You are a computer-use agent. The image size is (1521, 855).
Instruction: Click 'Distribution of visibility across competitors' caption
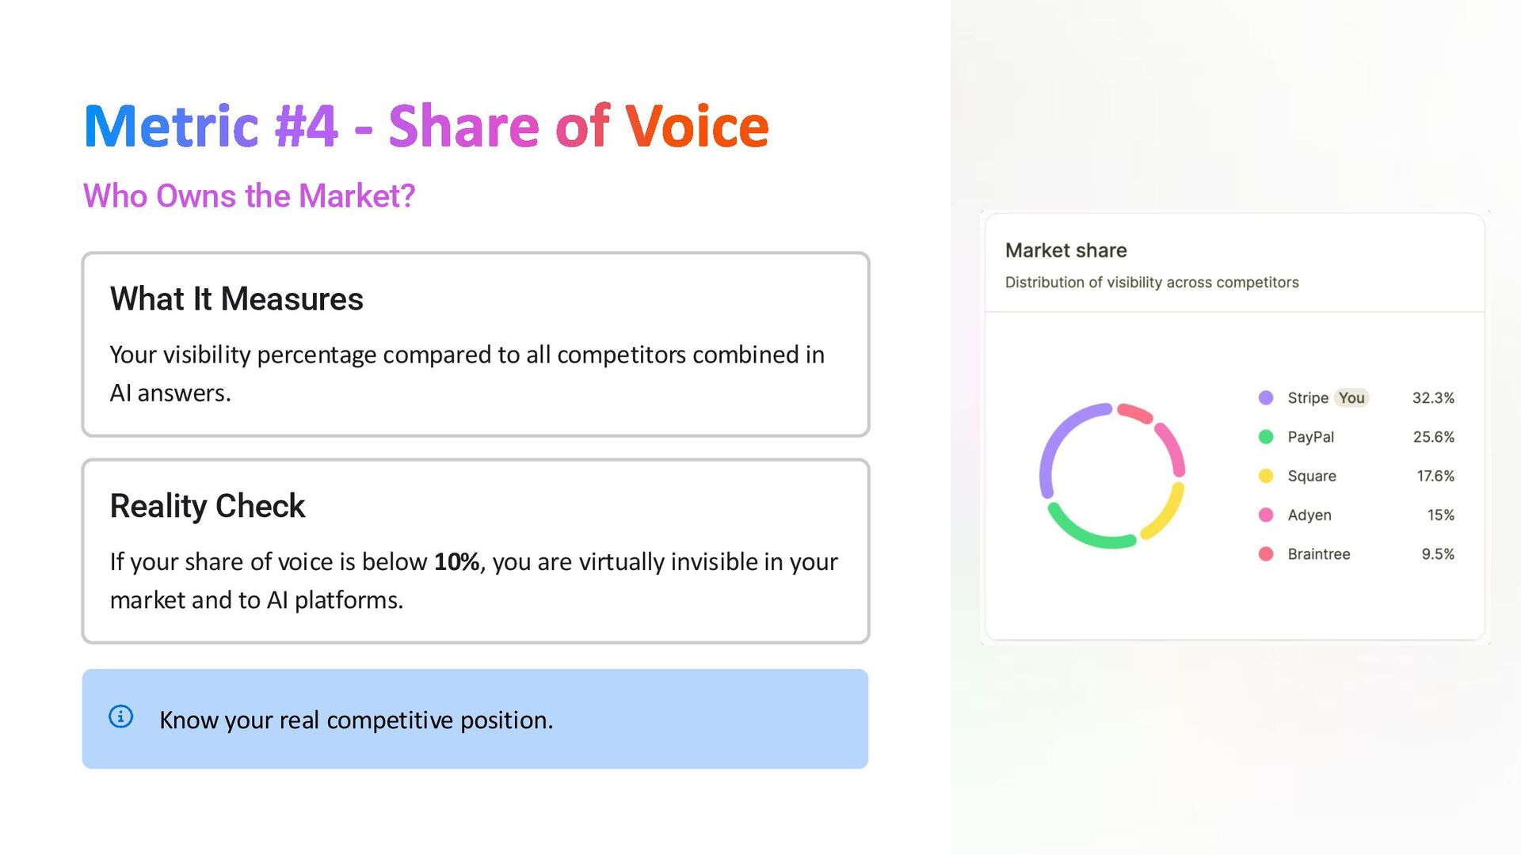pos(1152,283)
